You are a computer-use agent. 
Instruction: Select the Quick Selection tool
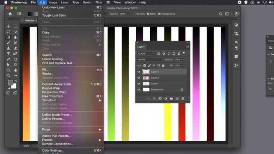coord(15,32)
